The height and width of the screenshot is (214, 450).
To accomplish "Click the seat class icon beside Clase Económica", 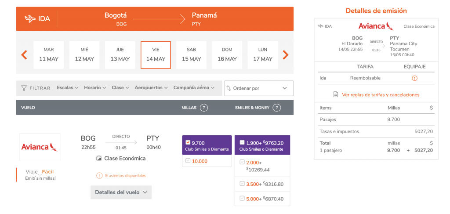I will [x=99, y=158].
